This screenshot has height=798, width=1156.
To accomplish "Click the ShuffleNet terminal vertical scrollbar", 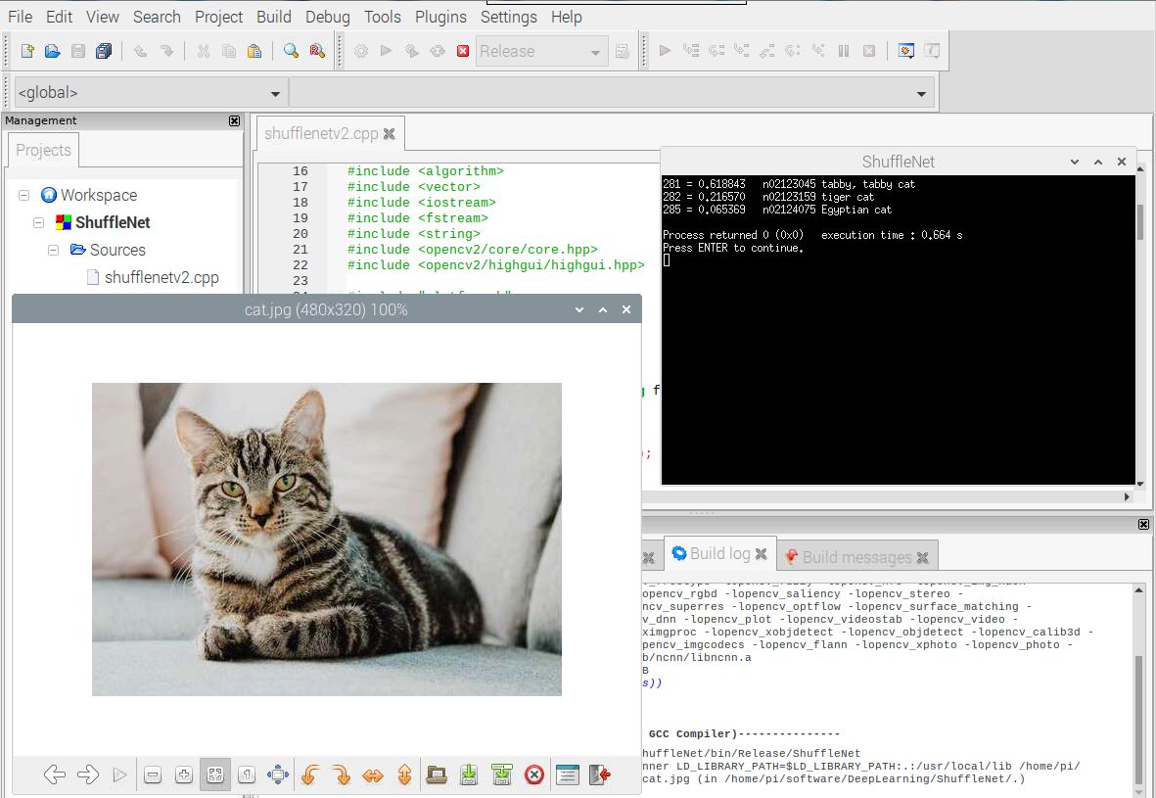I will [1139, 222].
